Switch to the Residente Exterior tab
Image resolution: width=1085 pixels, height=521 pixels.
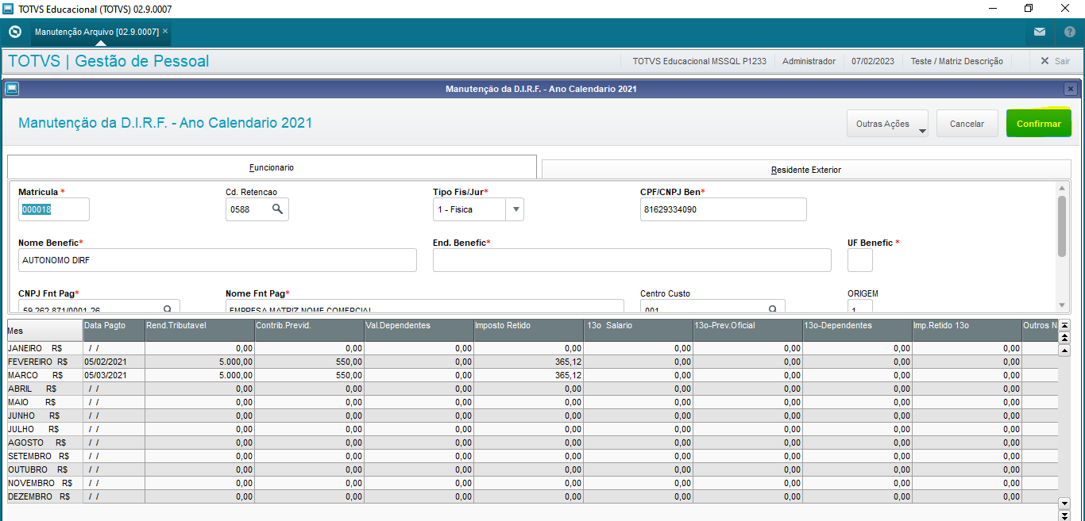pos(806,170)
